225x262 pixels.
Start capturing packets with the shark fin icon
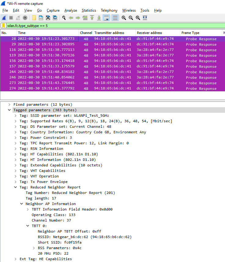(x=4, y=18)
